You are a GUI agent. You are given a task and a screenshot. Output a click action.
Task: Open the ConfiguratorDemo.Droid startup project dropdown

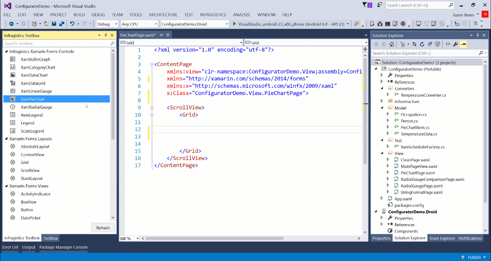click(227, 24)
